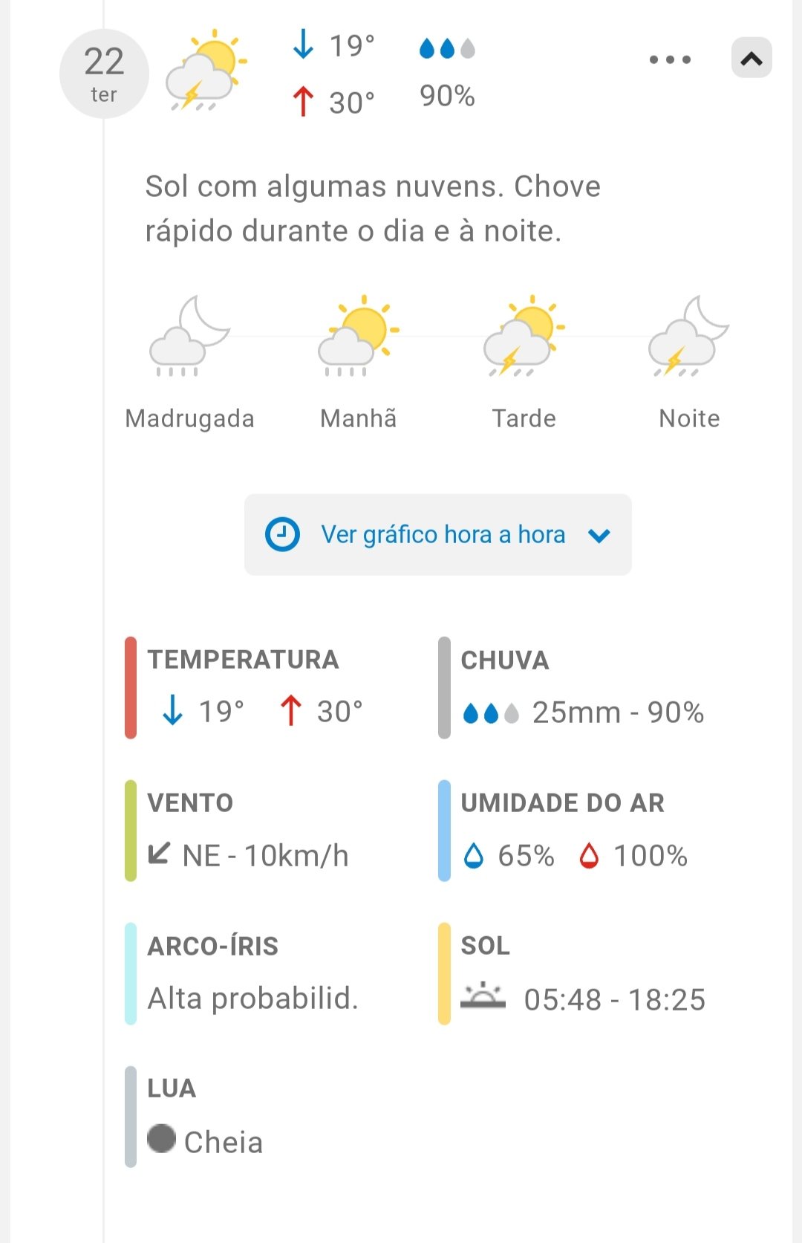Tap the VENTO wind direction arrow icon
Screen dimensions: 802x1243
159,853
